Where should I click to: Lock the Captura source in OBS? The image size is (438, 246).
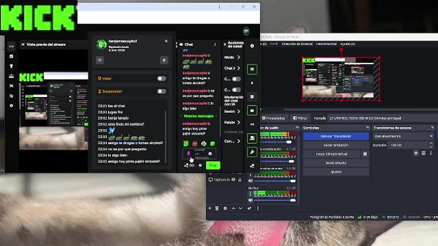pyautogui.click(x=240, y=179)
